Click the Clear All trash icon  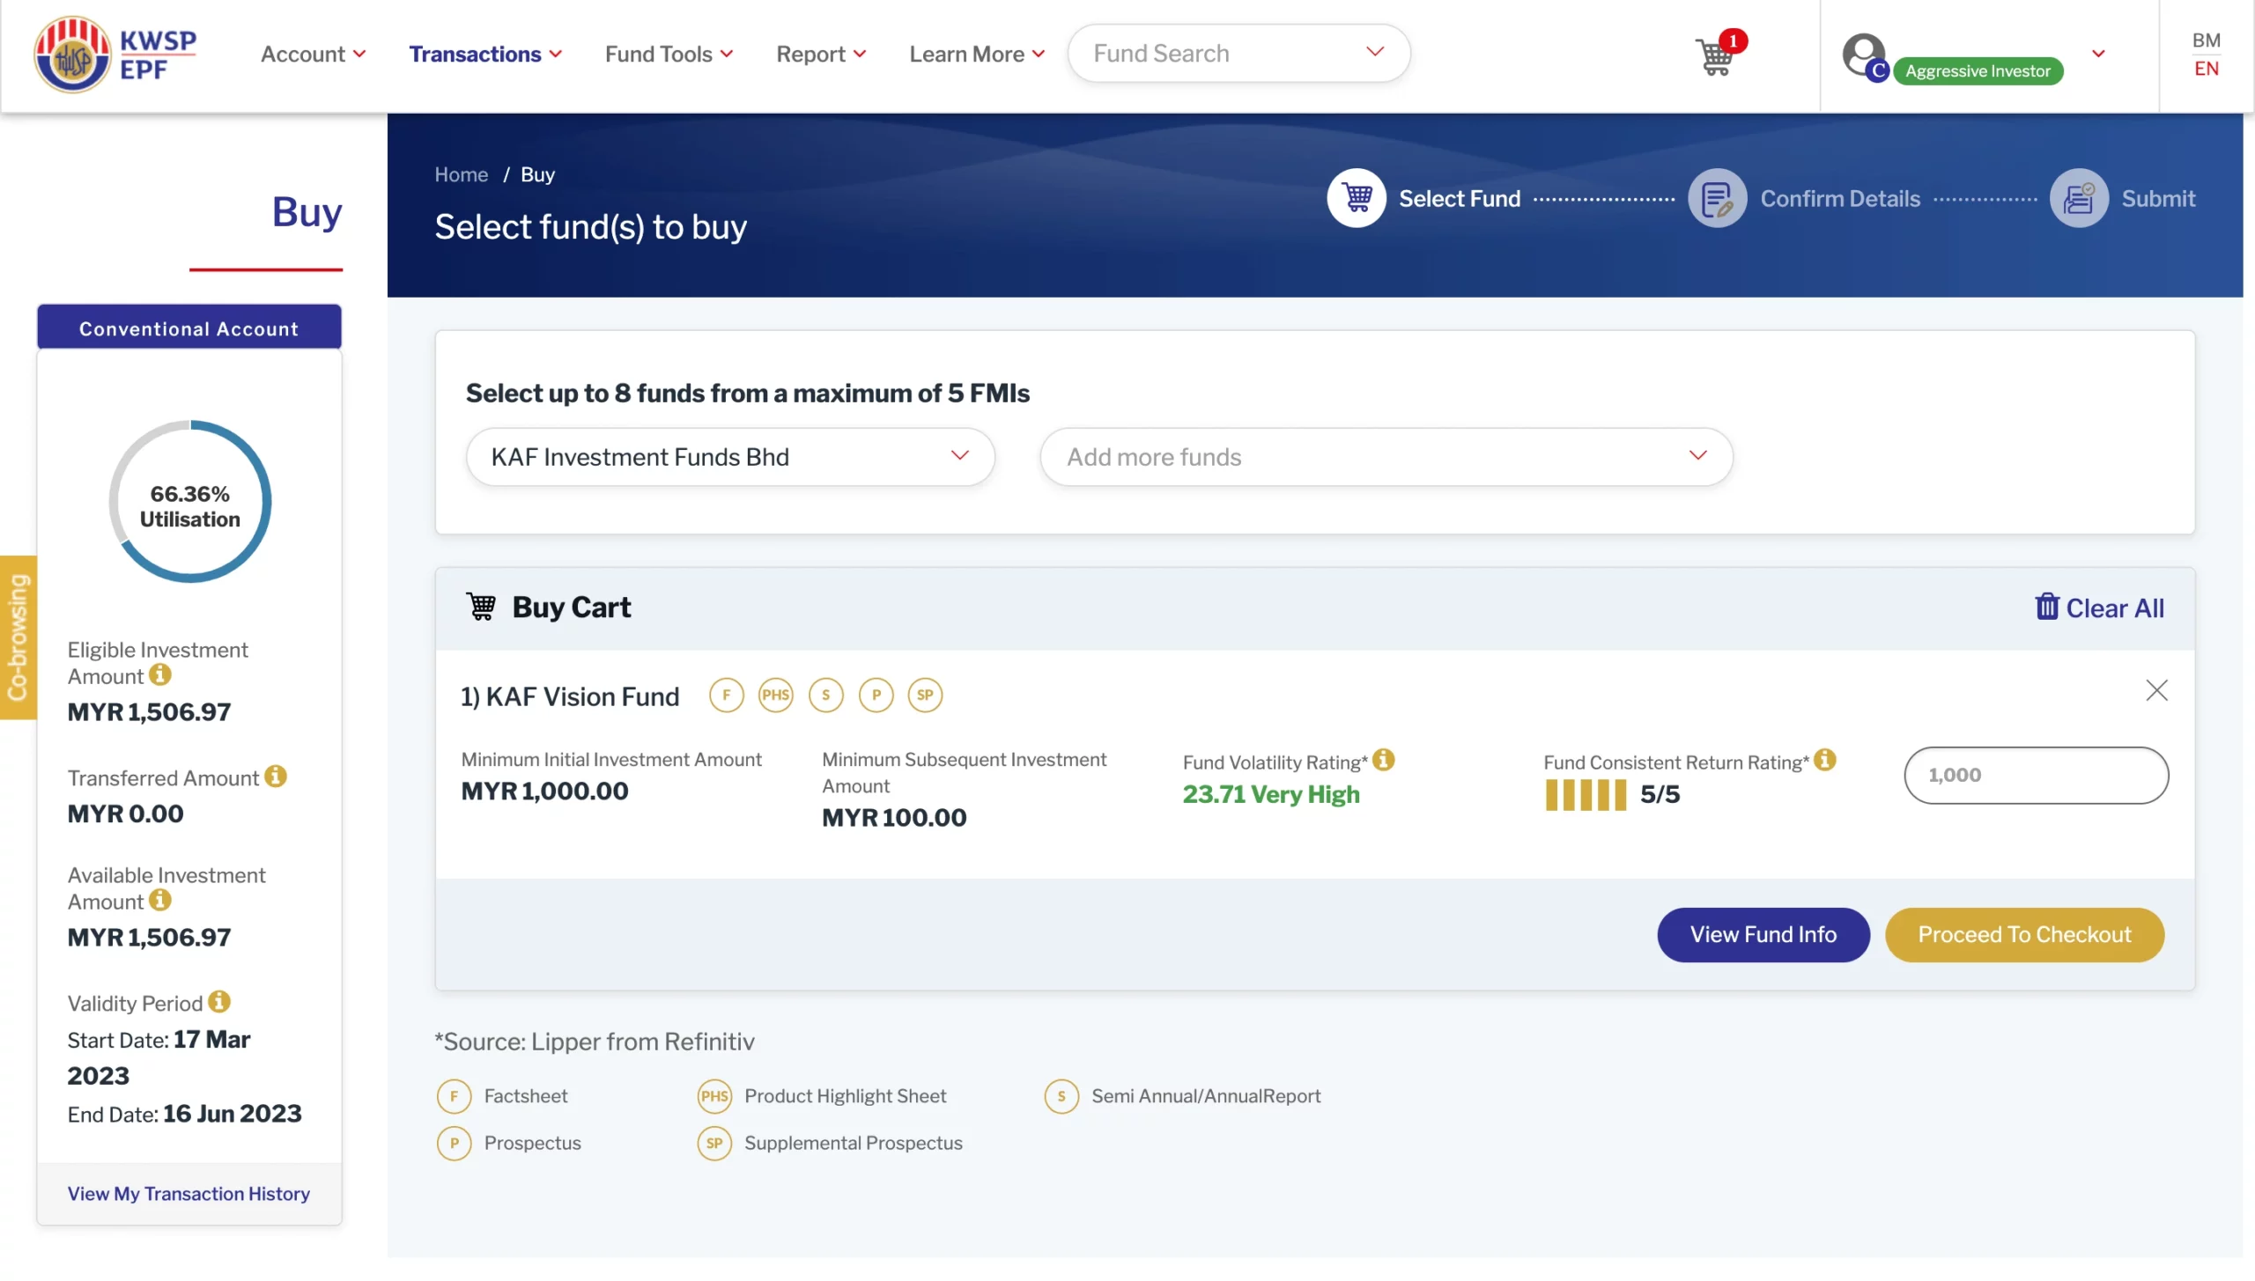click(2048, 606)
